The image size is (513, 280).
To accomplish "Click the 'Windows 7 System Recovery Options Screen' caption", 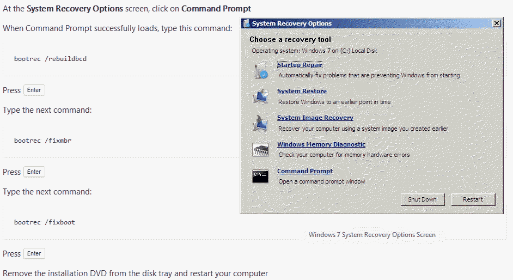I will click(372, 235).
